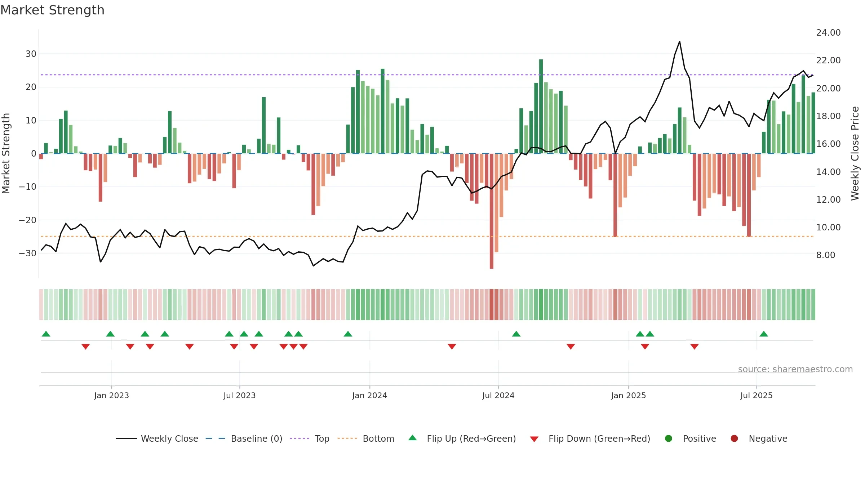Image resolution: width=865 pixels, height=486 pixels.
Task: Click the 24.00 price axis label
Action: pos(828,32)
